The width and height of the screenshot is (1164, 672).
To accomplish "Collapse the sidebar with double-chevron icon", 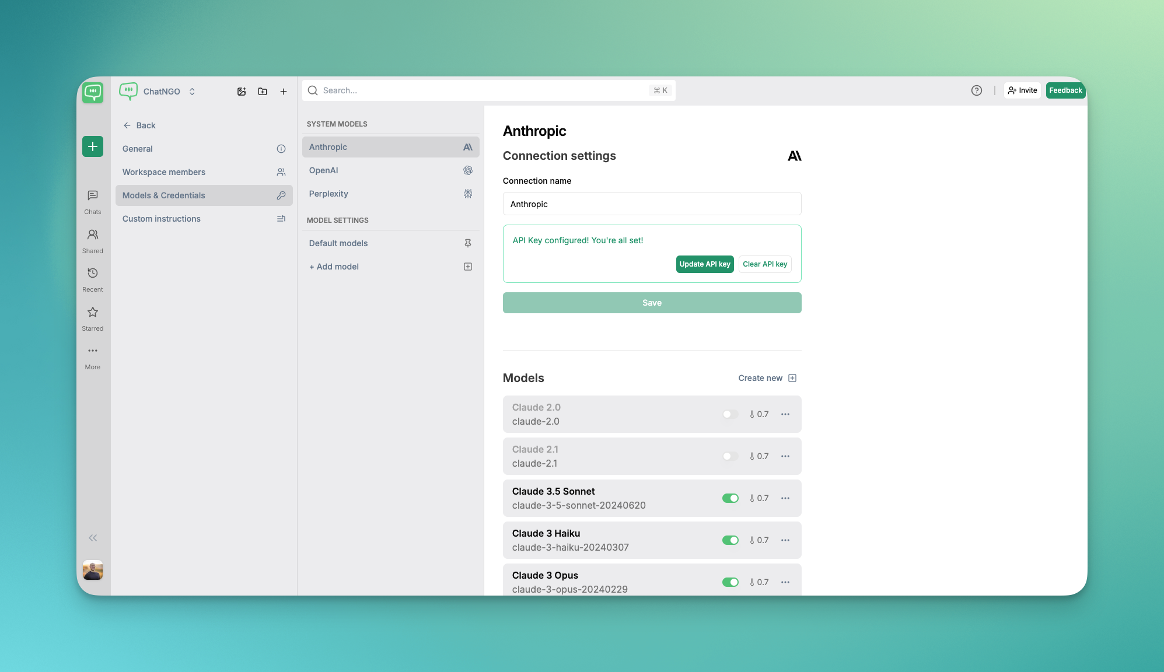I will [93, 538].
